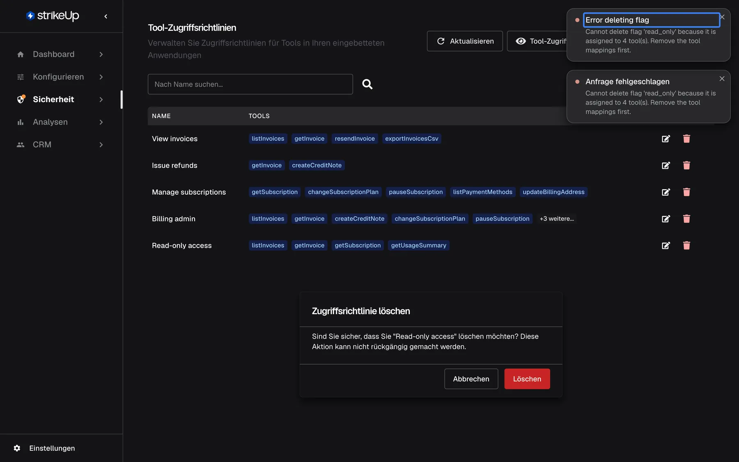Click the createCreditNote tag in Issue refunds
Viewport: 739px width, 462px height.
click(317, 165)
